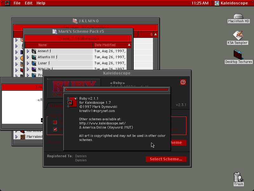Open the Kaleidoscope application menu
The height and width of the screenshot is (191, 254).
click(231, 3)
